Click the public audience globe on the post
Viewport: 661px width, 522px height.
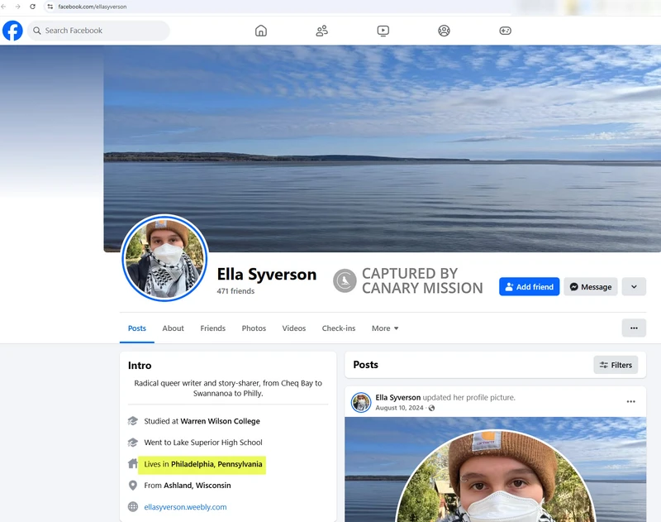click(x=431, y=408)
